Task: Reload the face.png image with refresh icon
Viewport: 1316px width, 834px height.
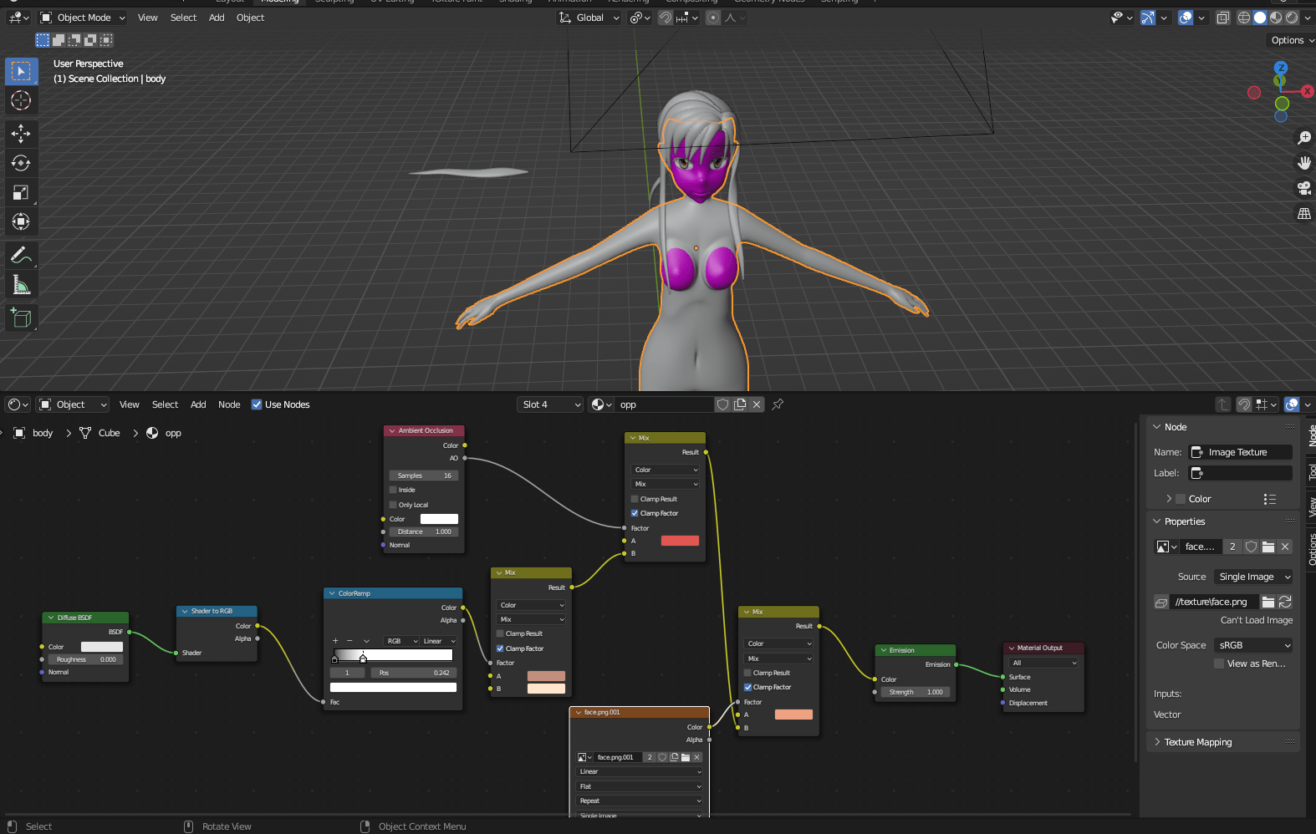Action: point(1285,602)
